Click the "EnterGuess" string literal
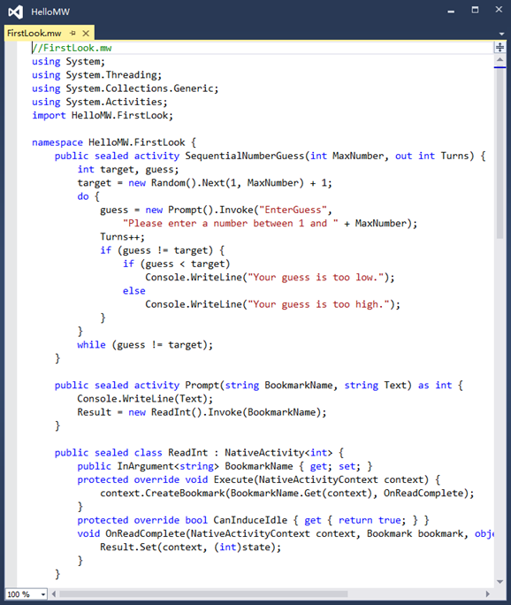The width and height of the screenshot is (511, 605). click(293, 210)
